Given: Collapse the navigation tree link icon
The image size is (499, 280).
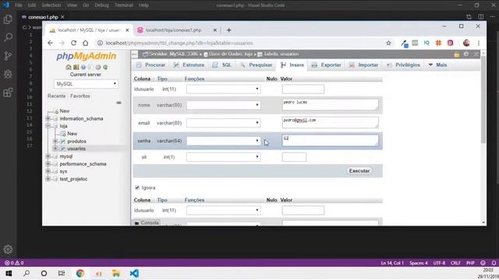Looking at the screenshot, I should point(119,103).
